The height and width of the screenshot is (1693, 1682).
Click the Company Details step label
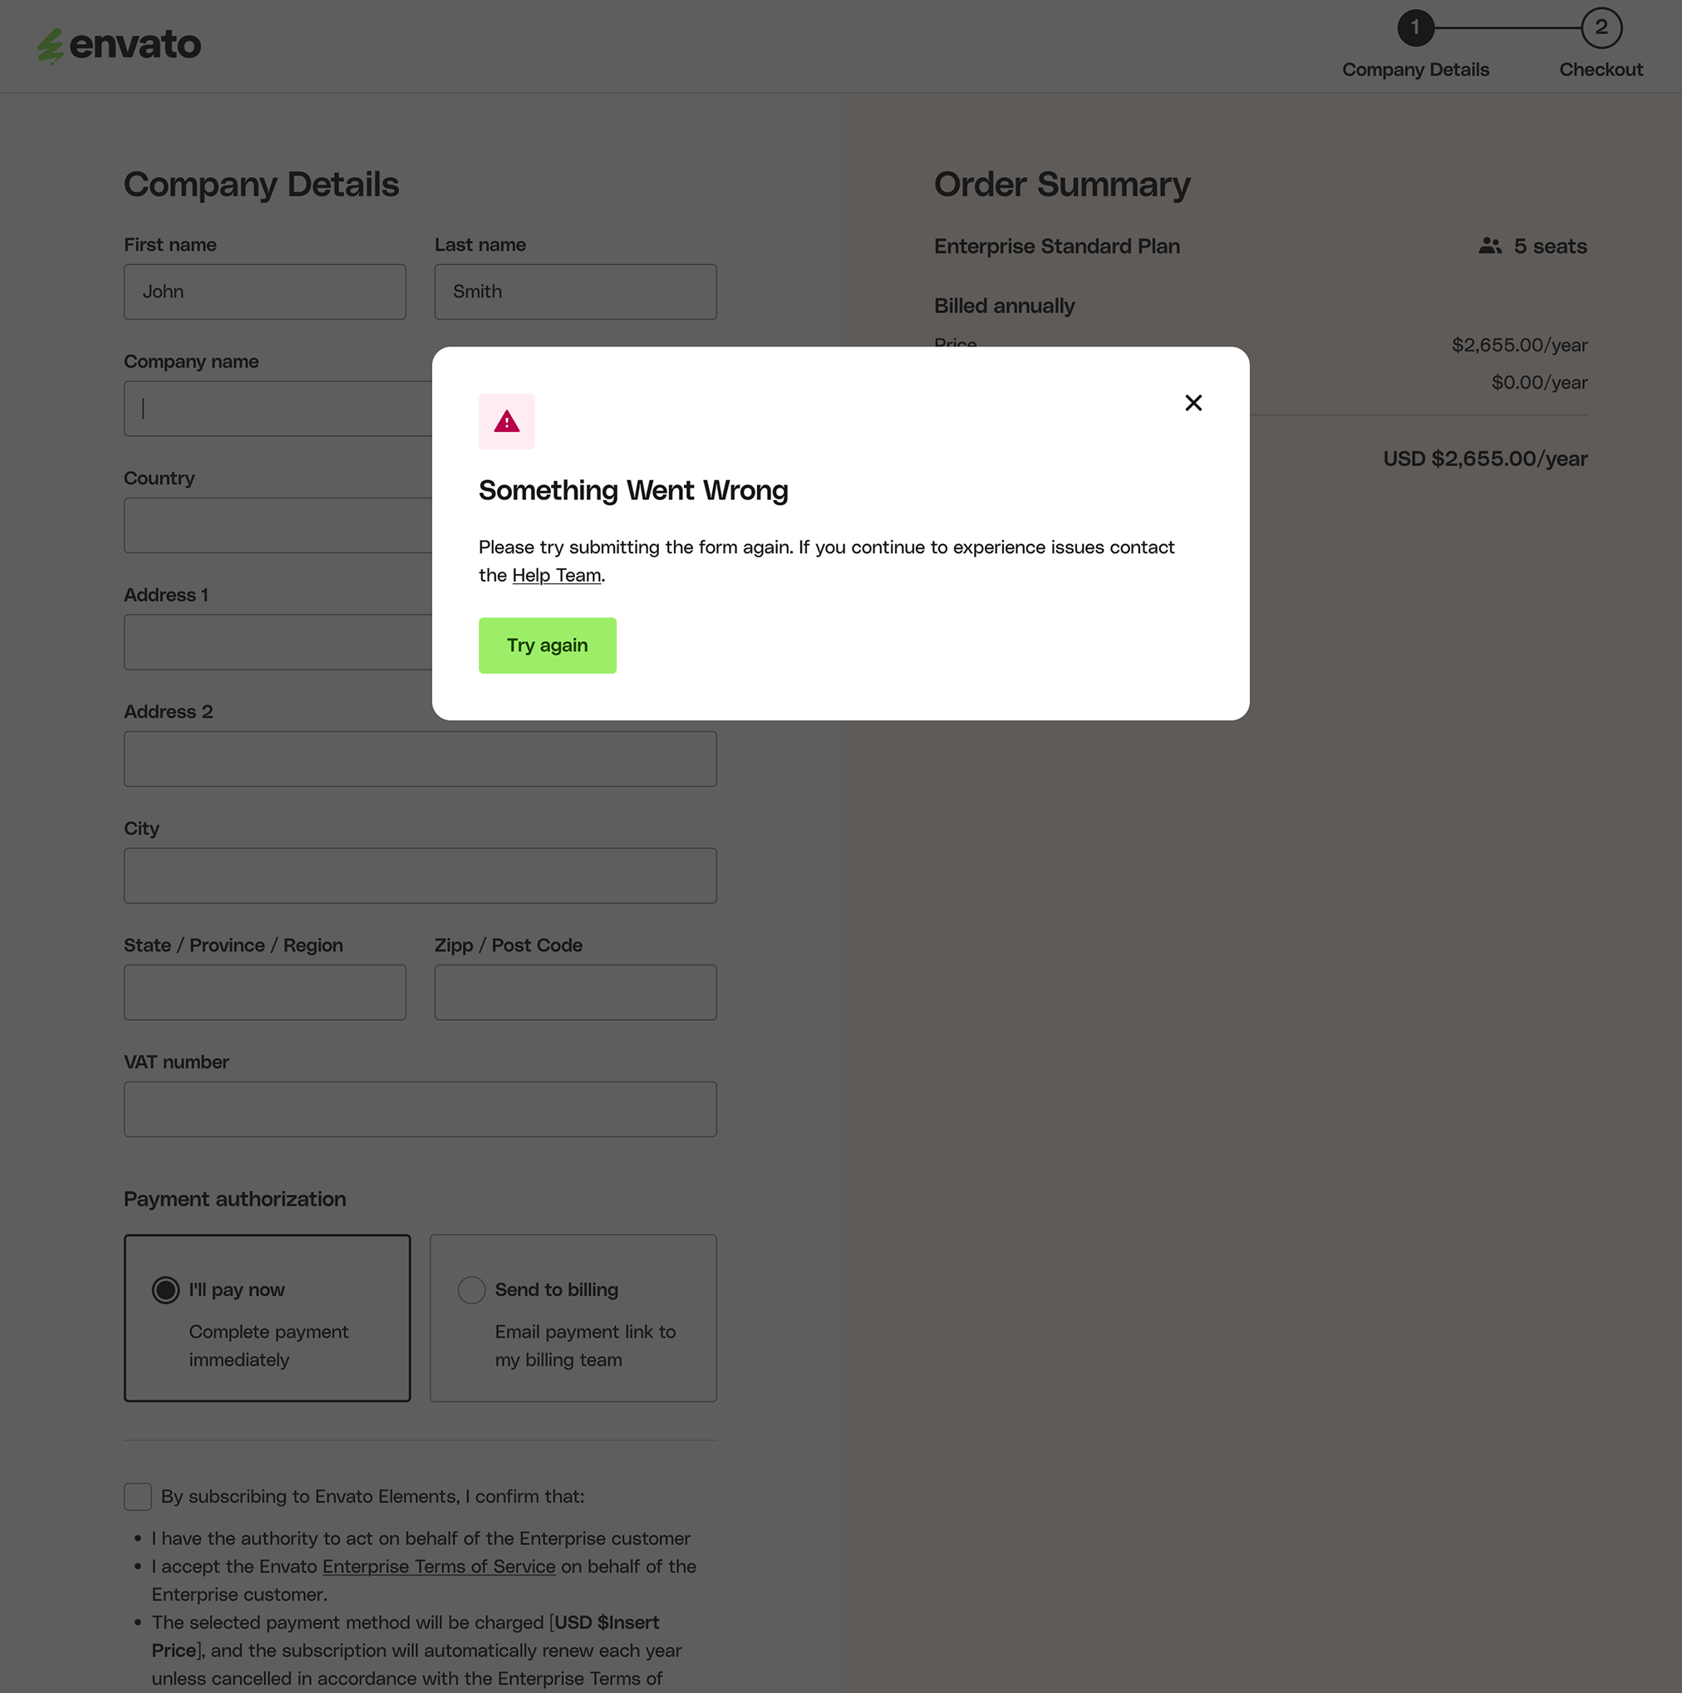click(1414, 70)
